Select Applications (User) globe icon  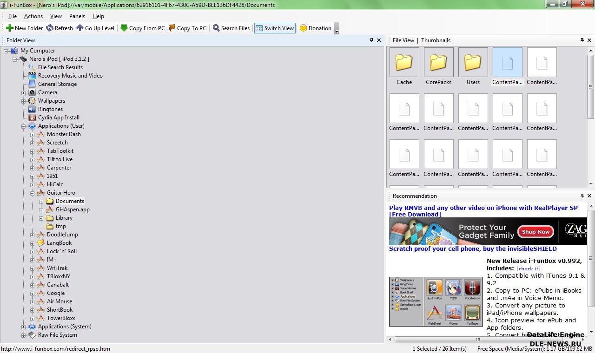pos(32,126)
